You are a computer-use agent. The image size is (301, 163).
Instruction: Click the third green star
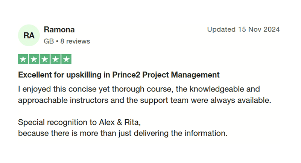(x=45, y=59)
